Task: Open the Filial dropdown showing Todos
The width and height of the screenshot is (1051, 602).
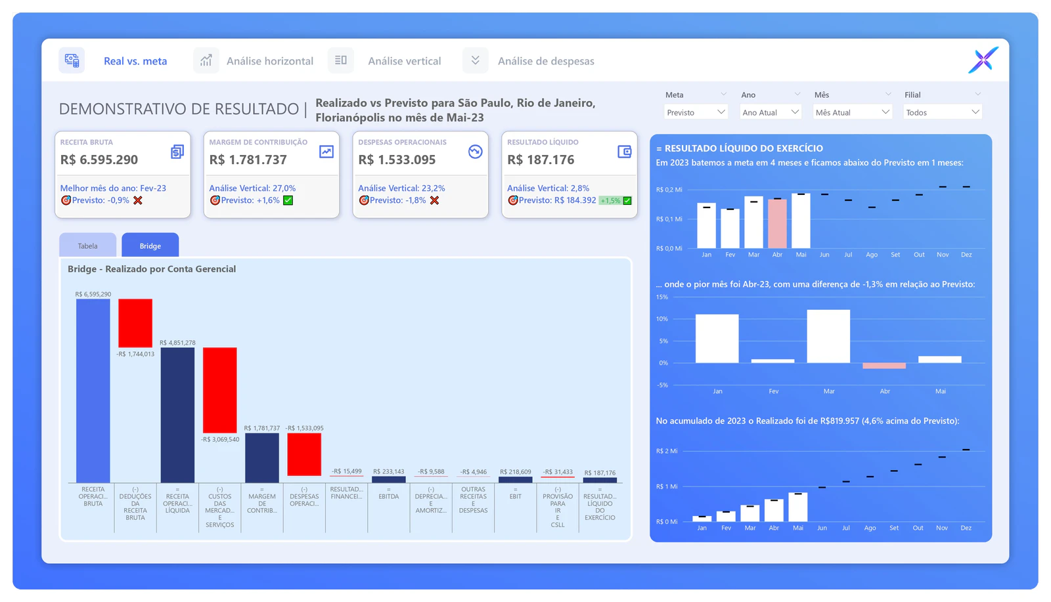Action: pyautogui.click(x=943, y=112)
